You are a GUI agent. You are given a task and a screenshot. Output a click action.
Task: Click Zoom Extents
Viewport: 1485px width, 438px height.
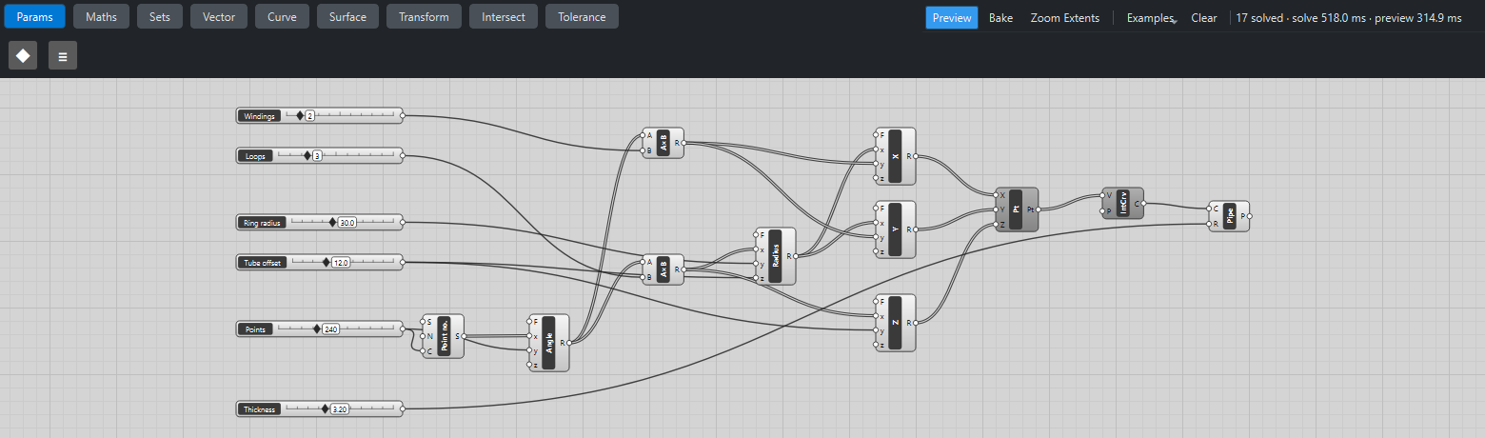(1064, 18)
